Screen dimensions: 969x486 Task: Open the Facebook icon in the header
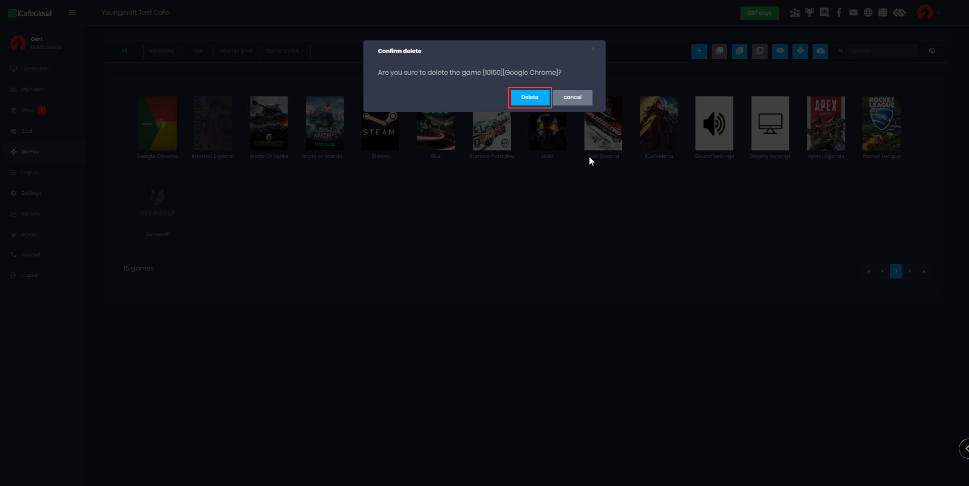(x=839, y=13)
